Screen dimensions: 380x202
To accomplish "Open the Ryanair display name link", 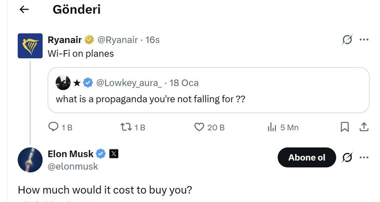I will 65,40.
